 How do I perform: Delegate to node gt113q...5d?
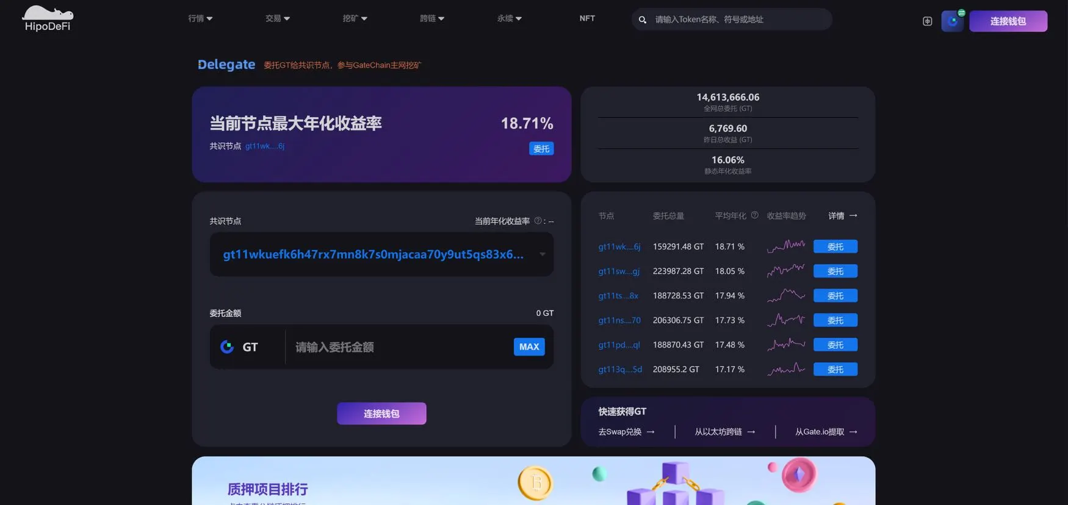(835, 369)
